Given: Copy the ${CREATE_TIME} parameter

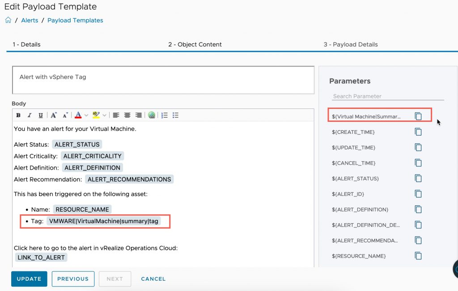Looking at the screenshot, I should (x=418, y=132).
